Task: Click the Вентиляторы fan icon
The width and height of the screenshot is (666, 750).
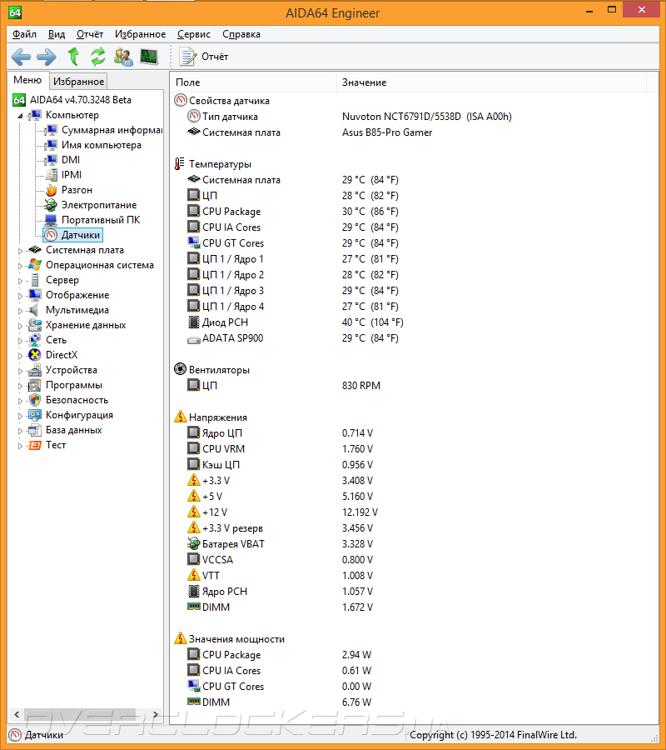Action: 180,369
